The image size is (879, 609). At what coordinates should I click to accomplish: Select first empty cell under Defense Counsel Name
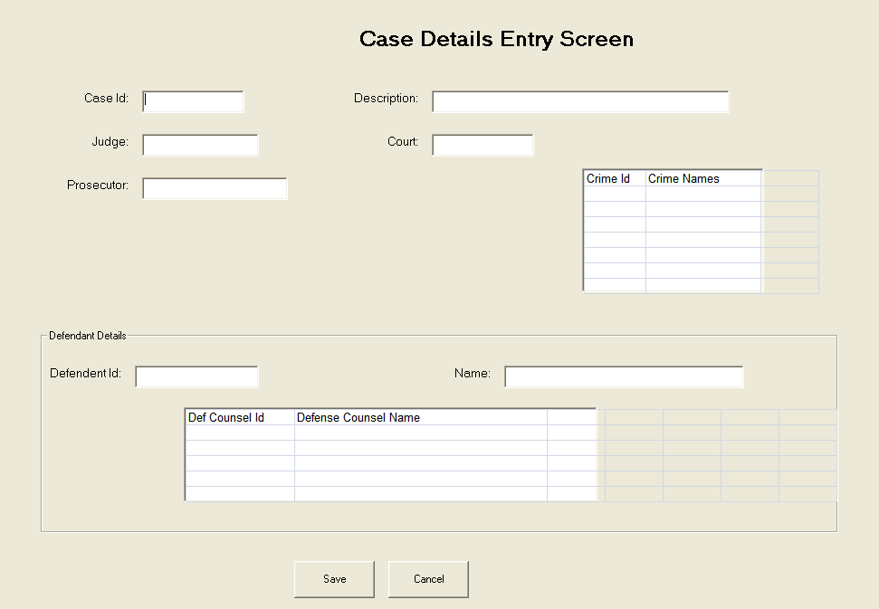[421, 433]
